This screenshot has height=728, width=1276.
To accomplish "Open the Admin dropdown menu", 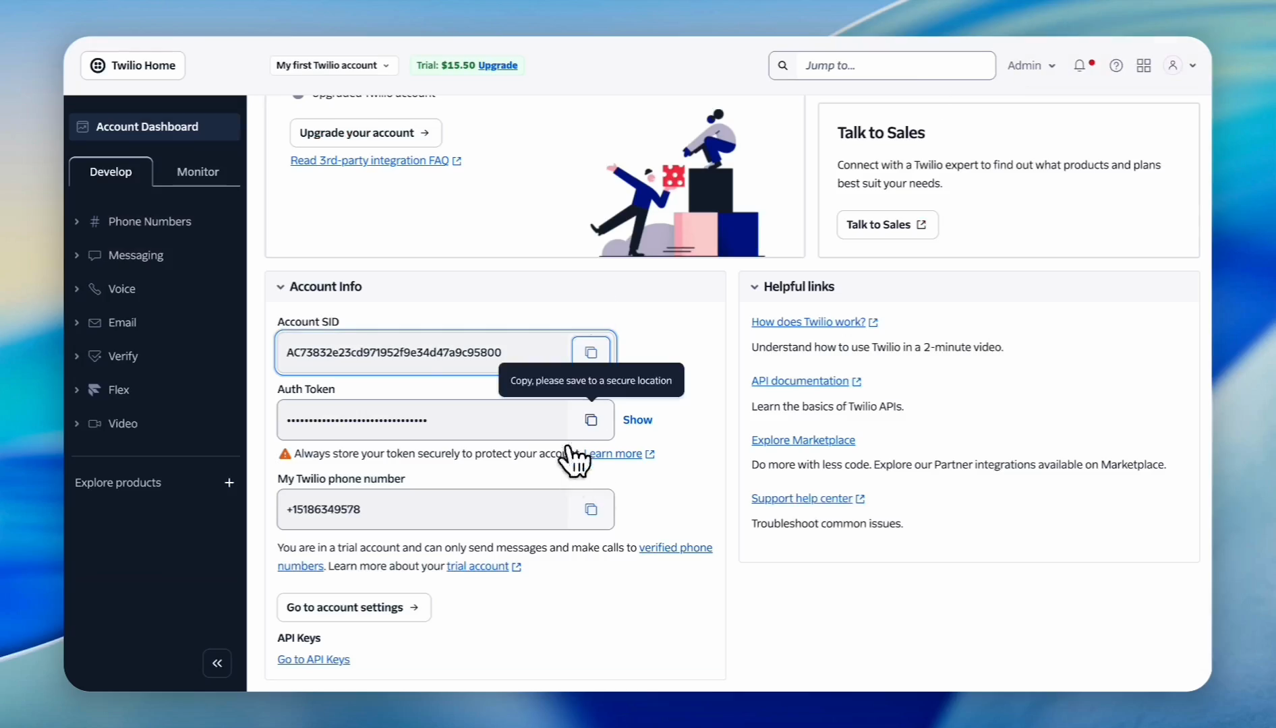I will point(1031,65).
